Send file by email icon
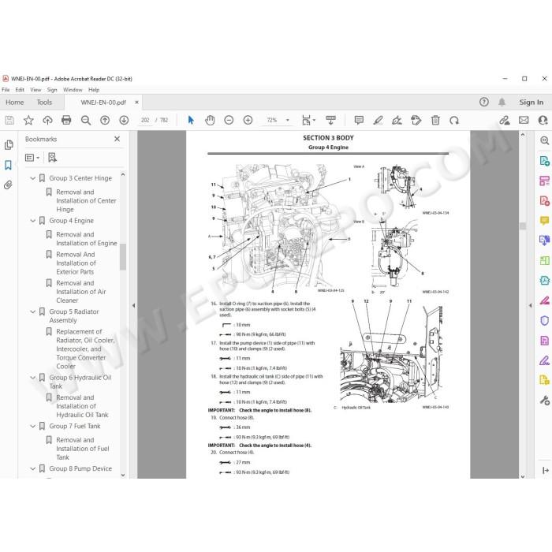The width and height of the screenshot is (552, 552). coord(524,121)
